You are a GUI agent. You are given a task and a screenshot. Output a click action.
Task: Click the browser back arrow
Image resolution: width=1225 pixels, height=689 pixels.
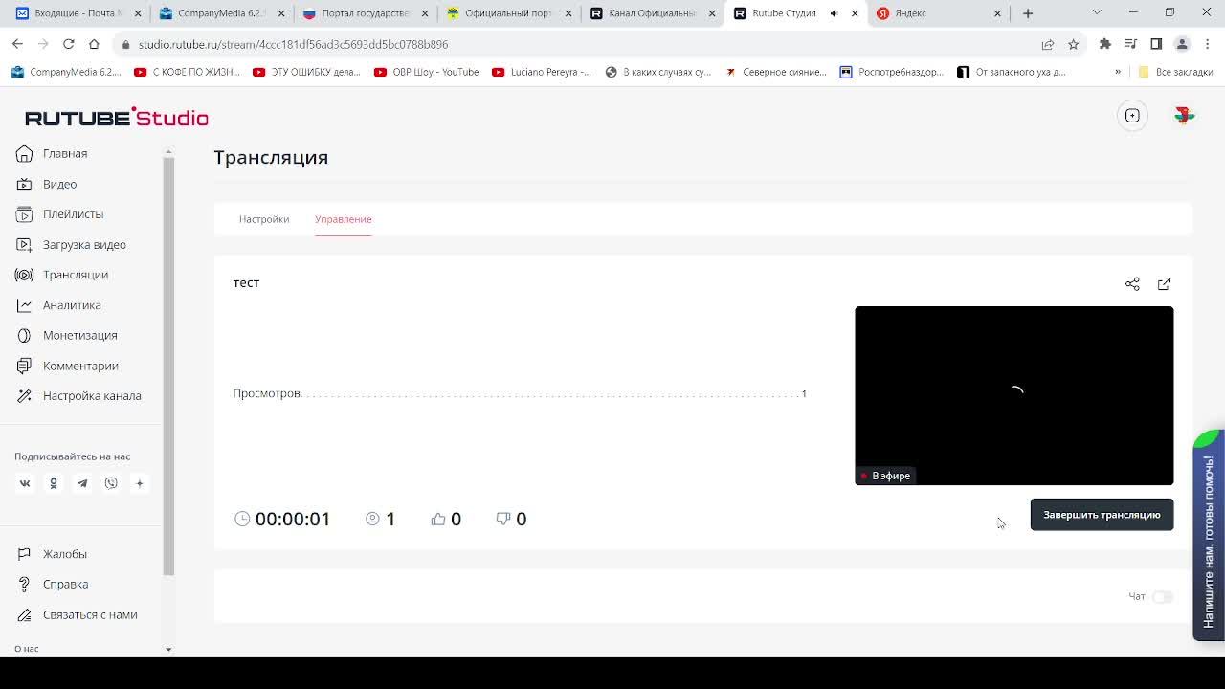[x=17, y=44]
